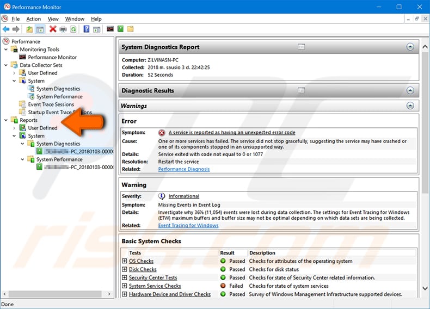This screenshot has height=309, width=430.
Task: Open the Window menu
Action: click(x=75, y=19)
